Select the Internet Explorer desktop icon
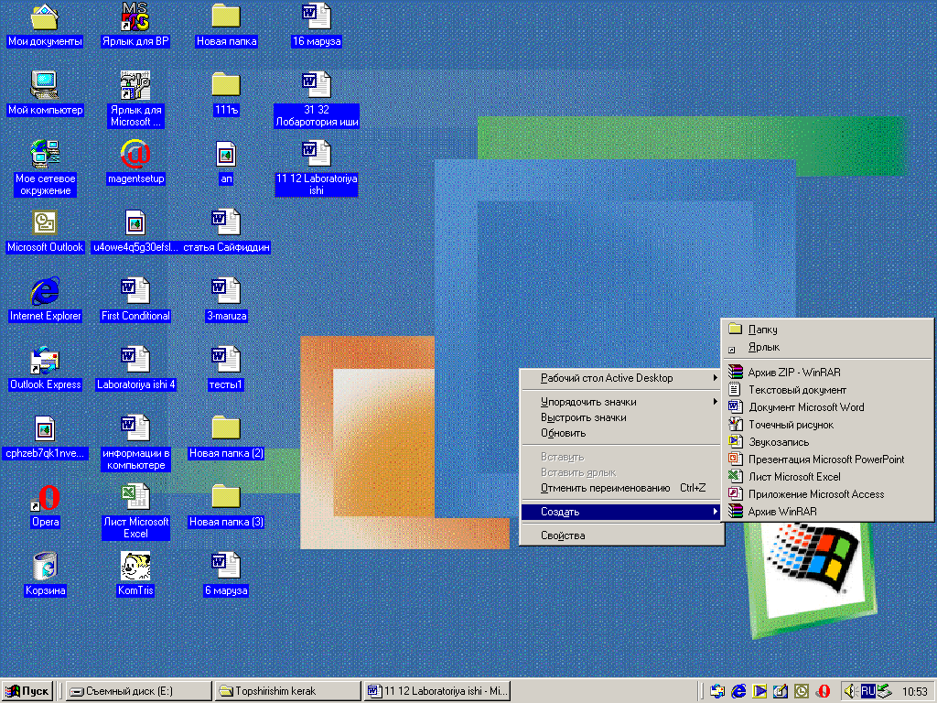Screen dimensions: 937x703 click(x=45, y=292)
